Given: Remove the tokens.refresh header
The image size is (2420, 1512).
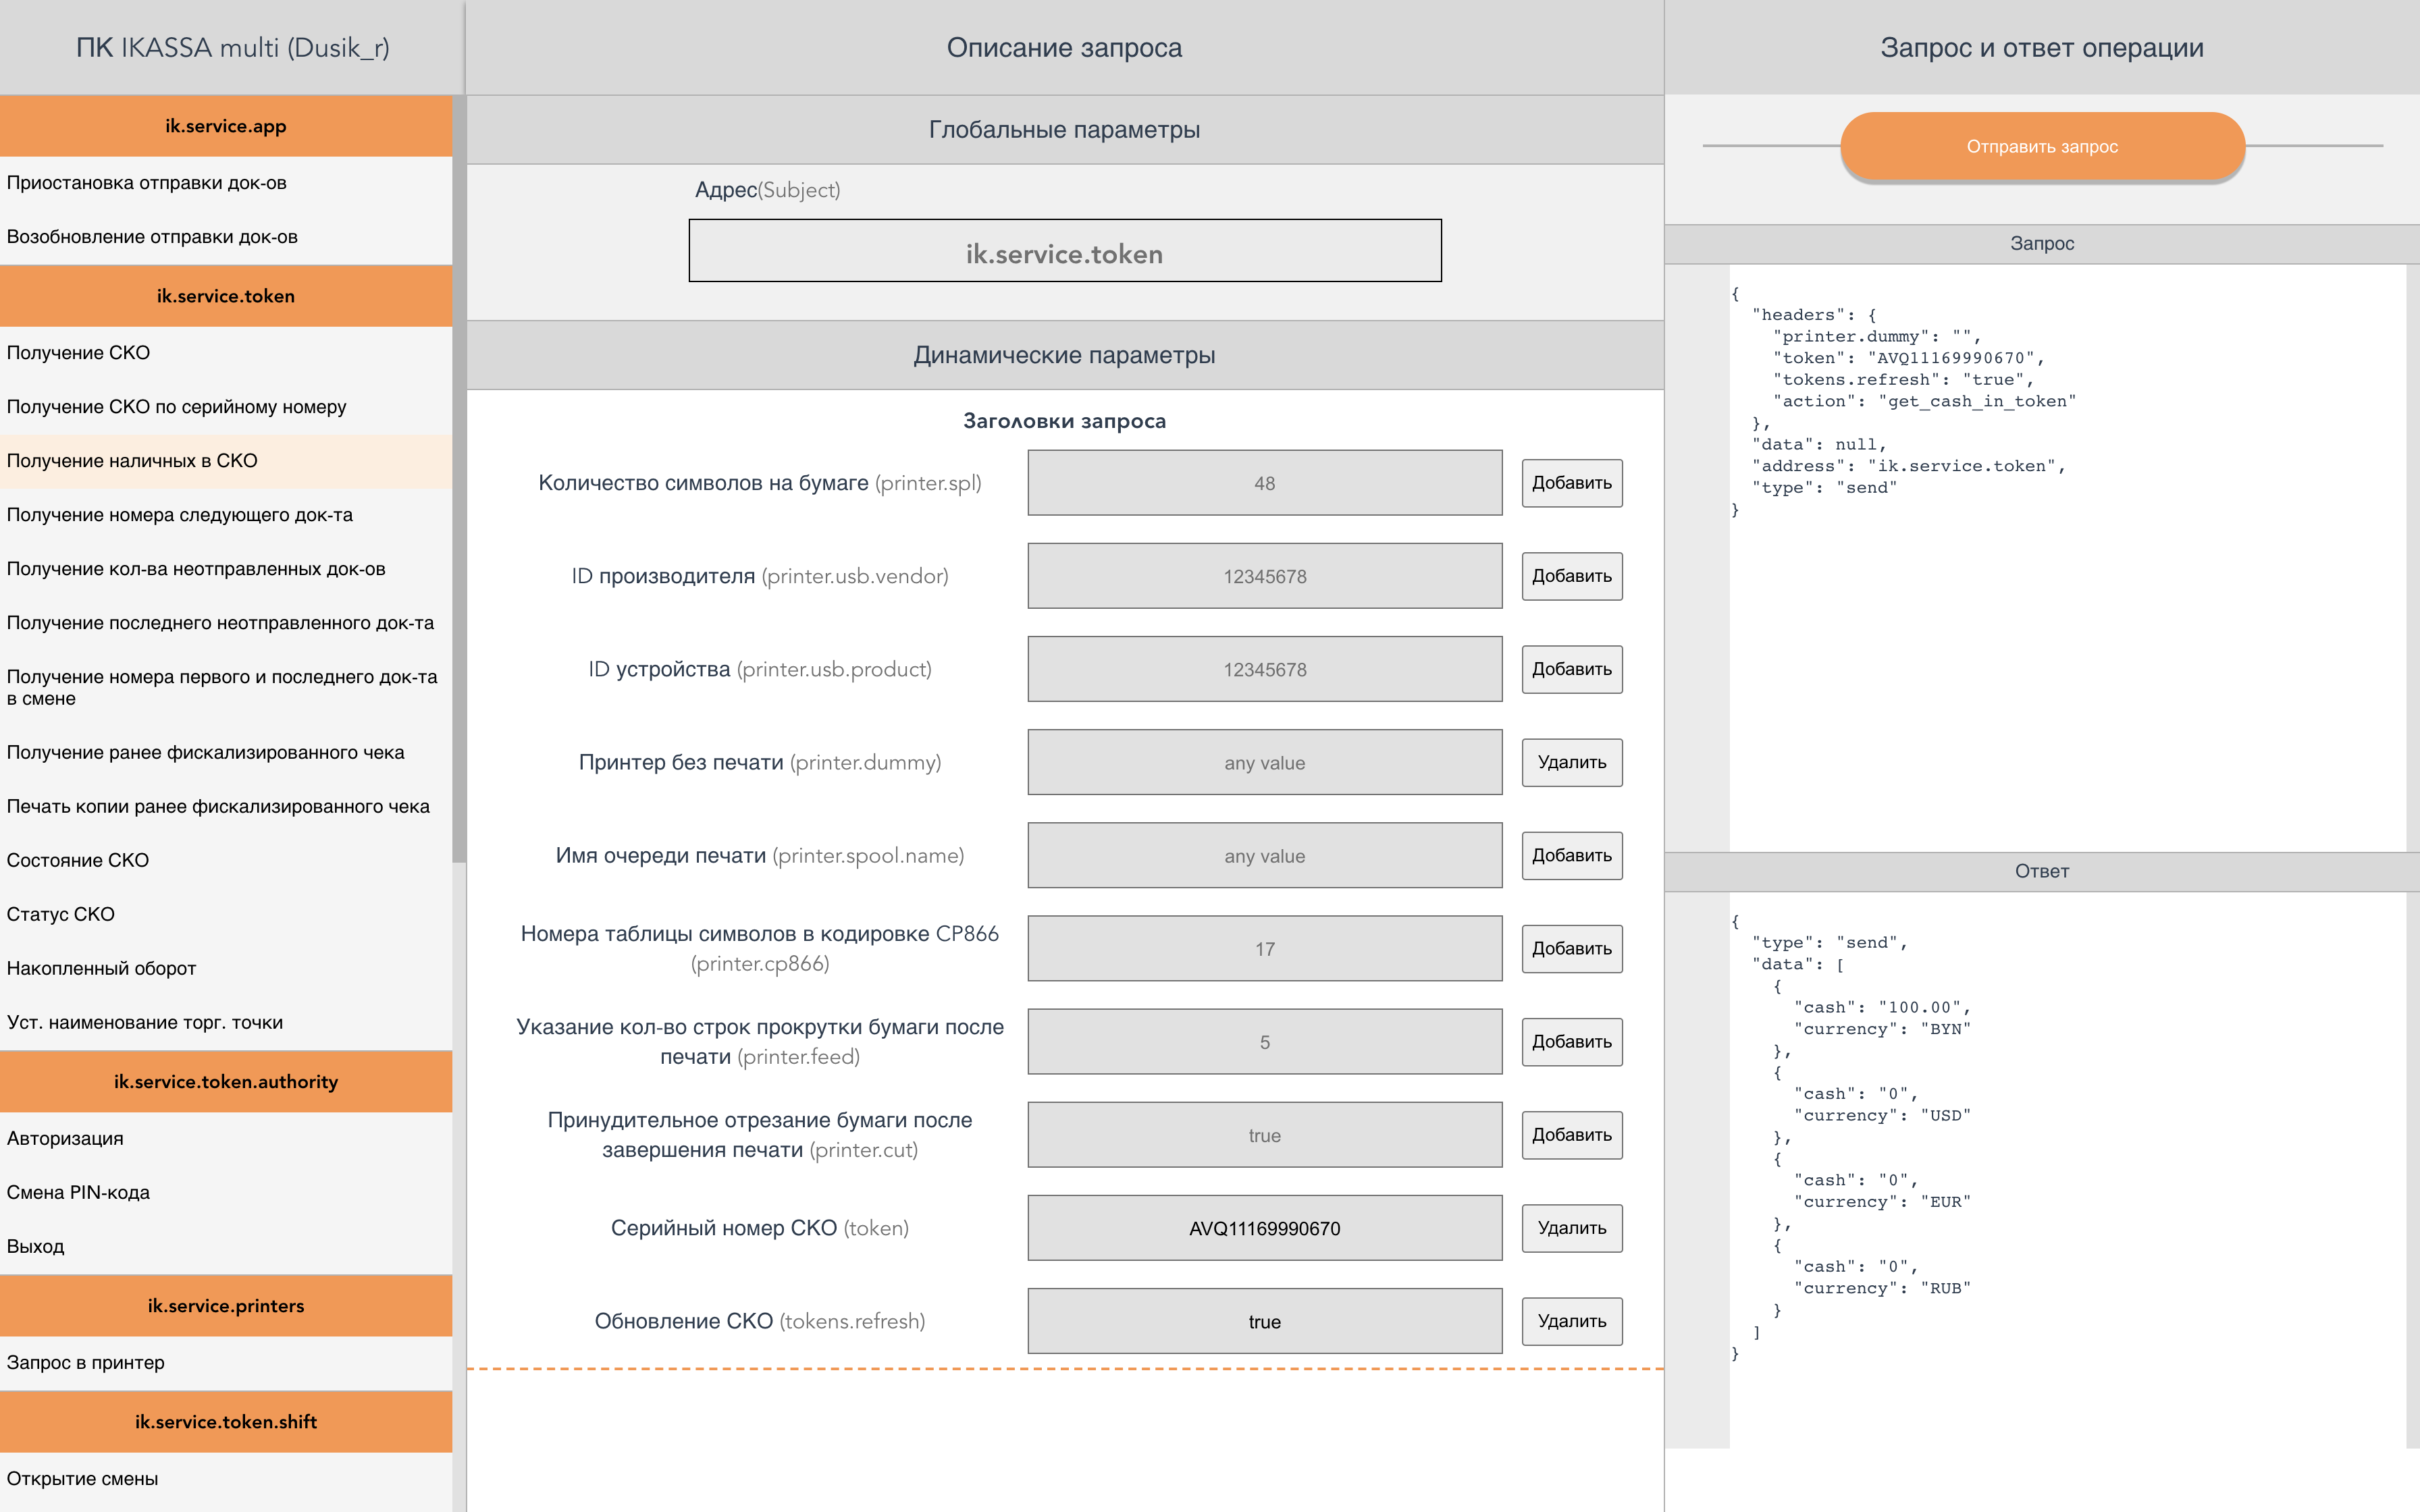Looking at the screenshot, I should tap(1571, 1321).
